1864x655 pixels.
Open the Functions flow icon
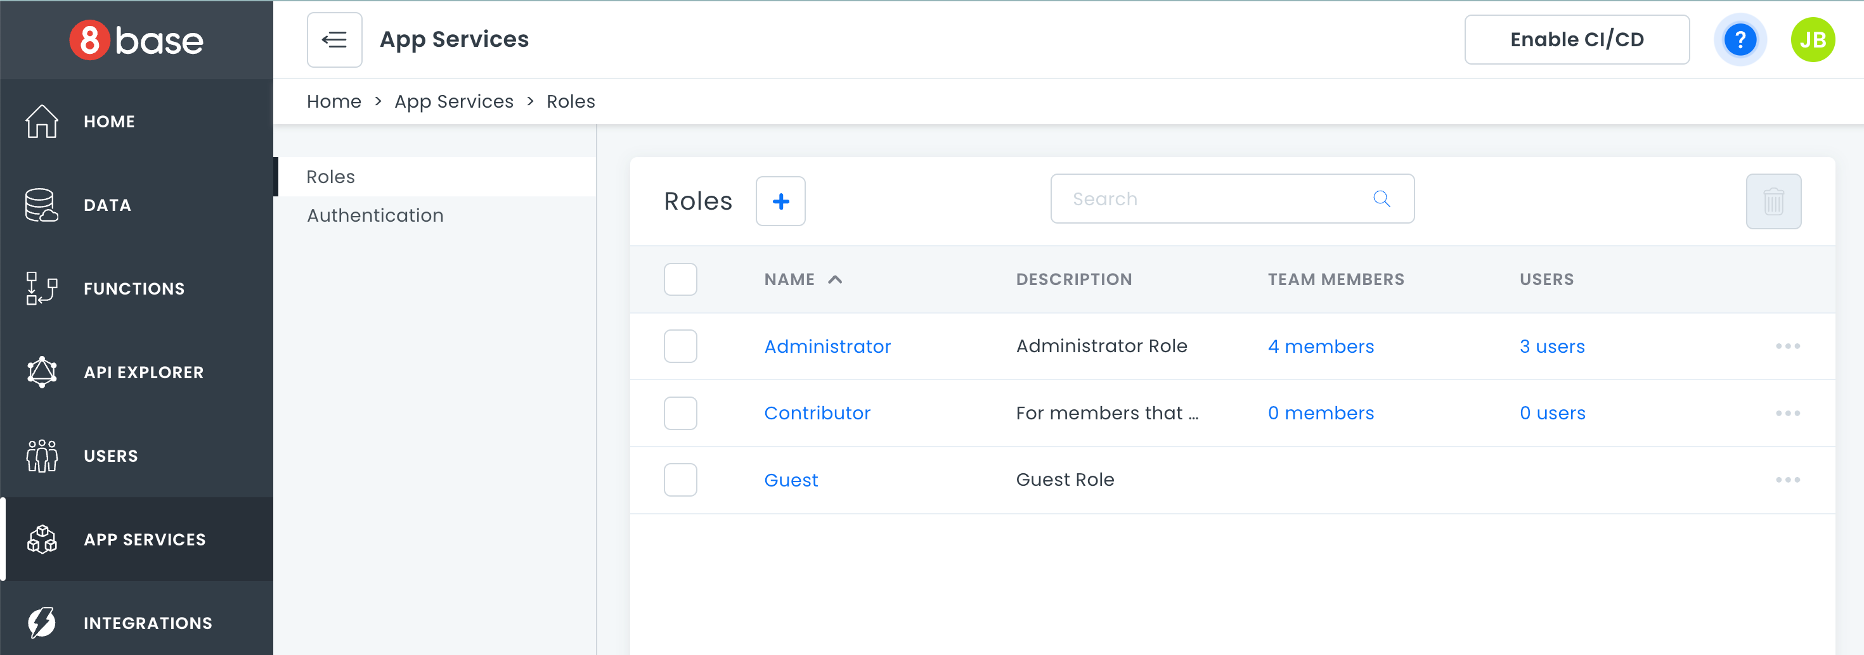point(42,288)
